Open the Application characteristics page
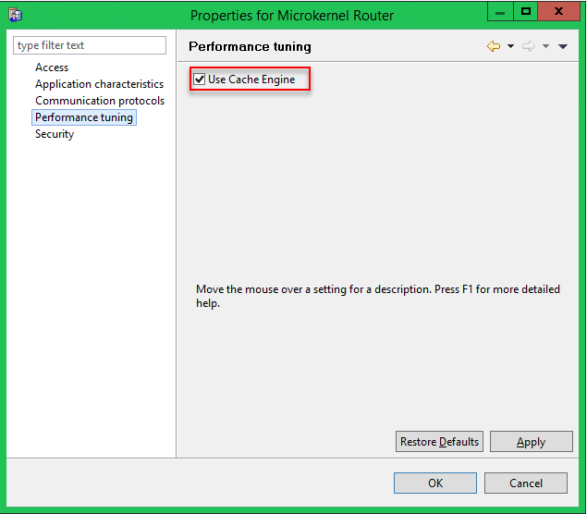Viewport: 587px width, 514px height. [99, 84]
